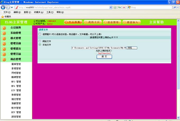
Task: Enable the 選擇圖片 checkbox
Action: [x=40, y=34]
